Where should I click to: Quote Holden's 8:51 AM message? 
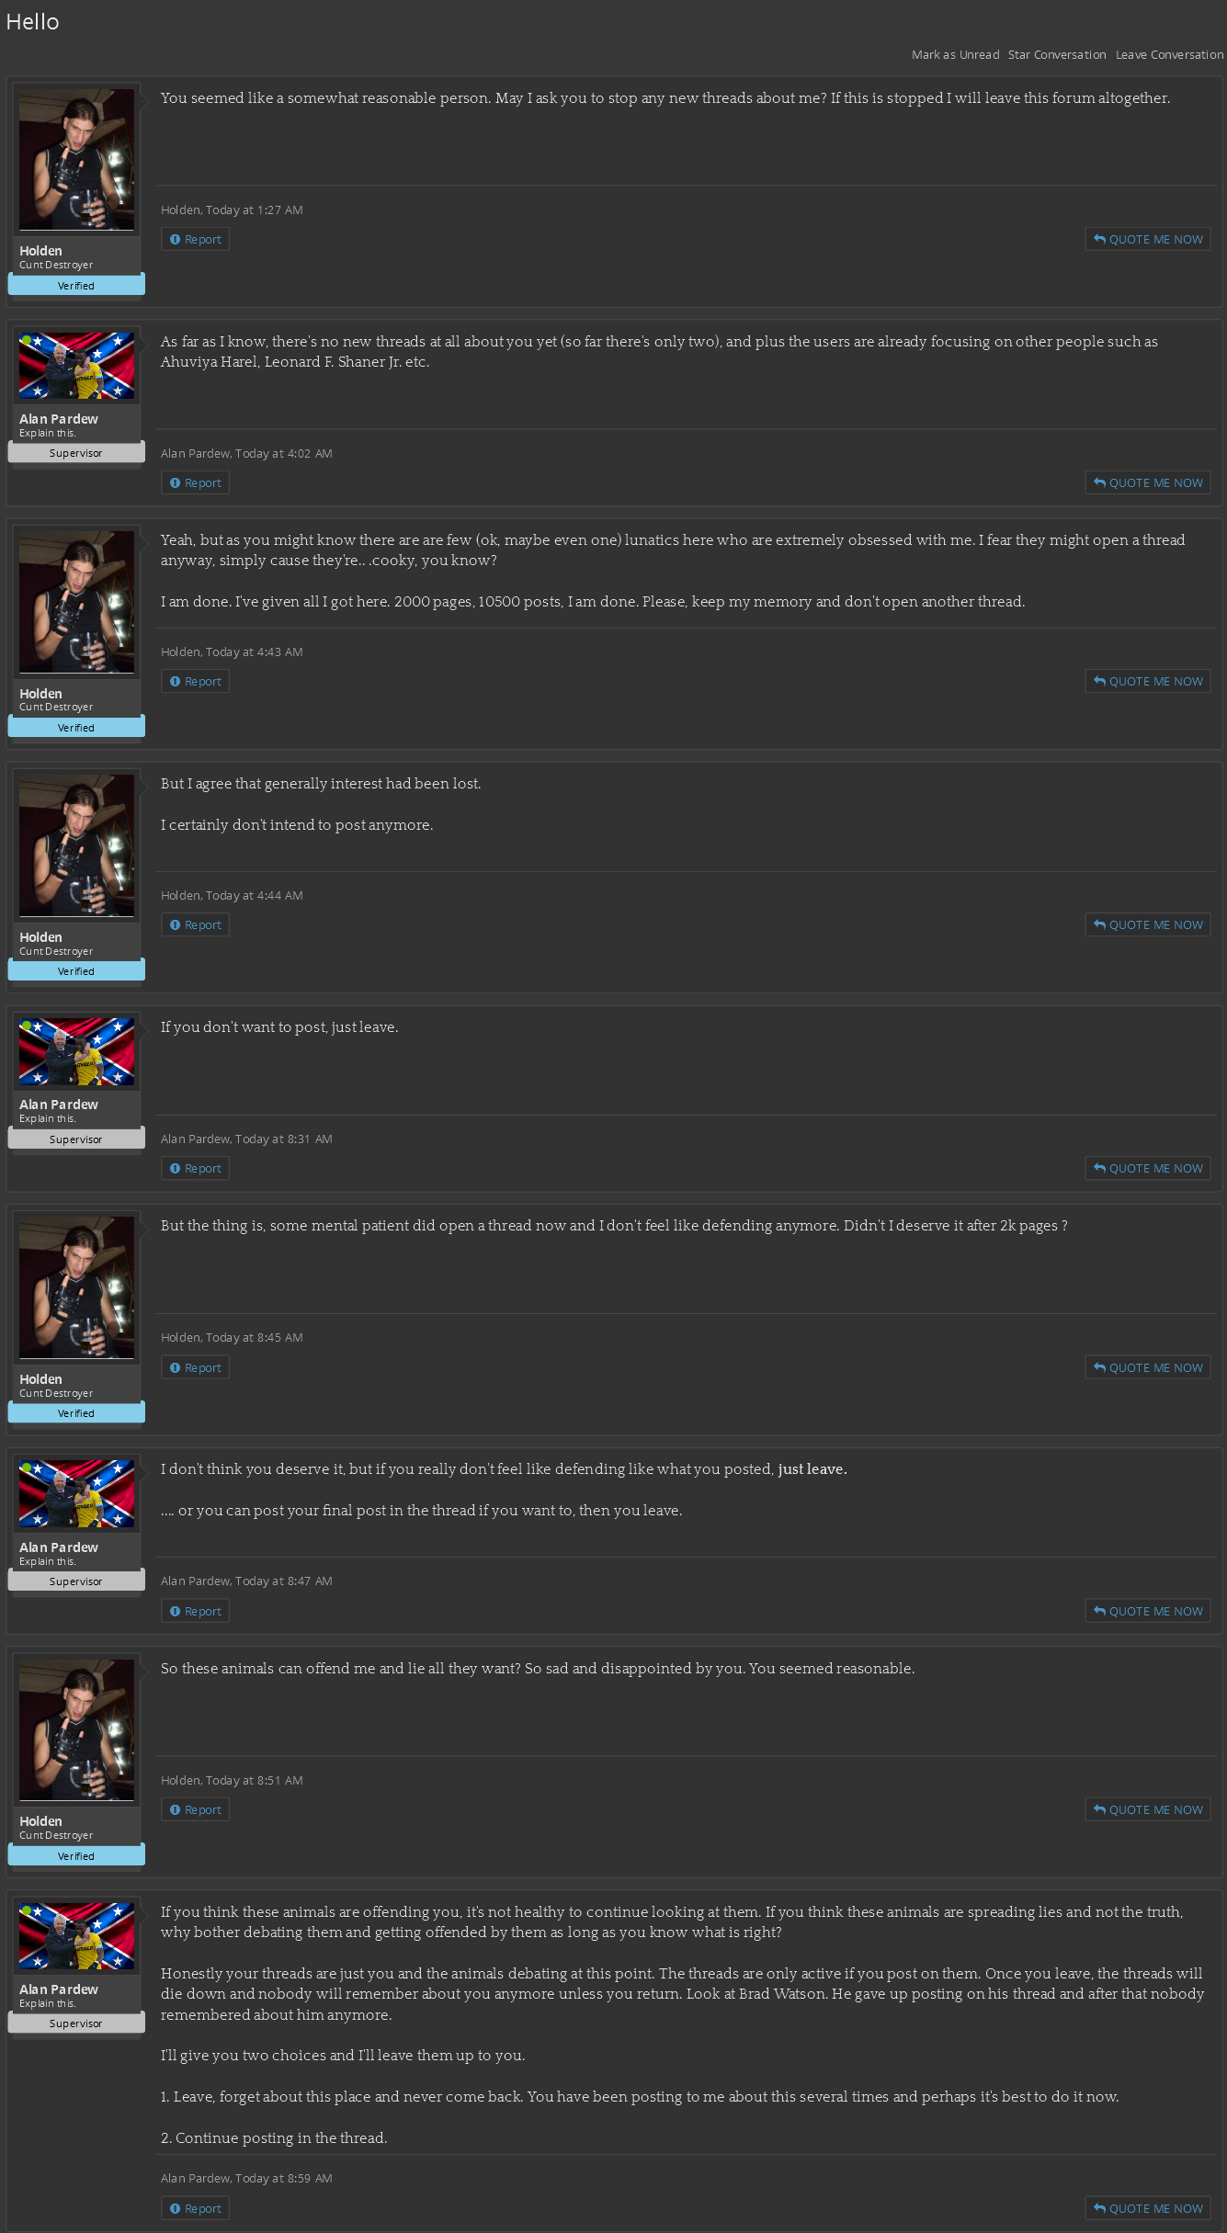coord(1147,1810)
